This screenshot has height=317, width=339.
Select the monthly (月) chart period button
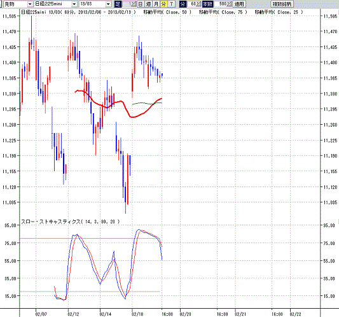click(156, 4)
